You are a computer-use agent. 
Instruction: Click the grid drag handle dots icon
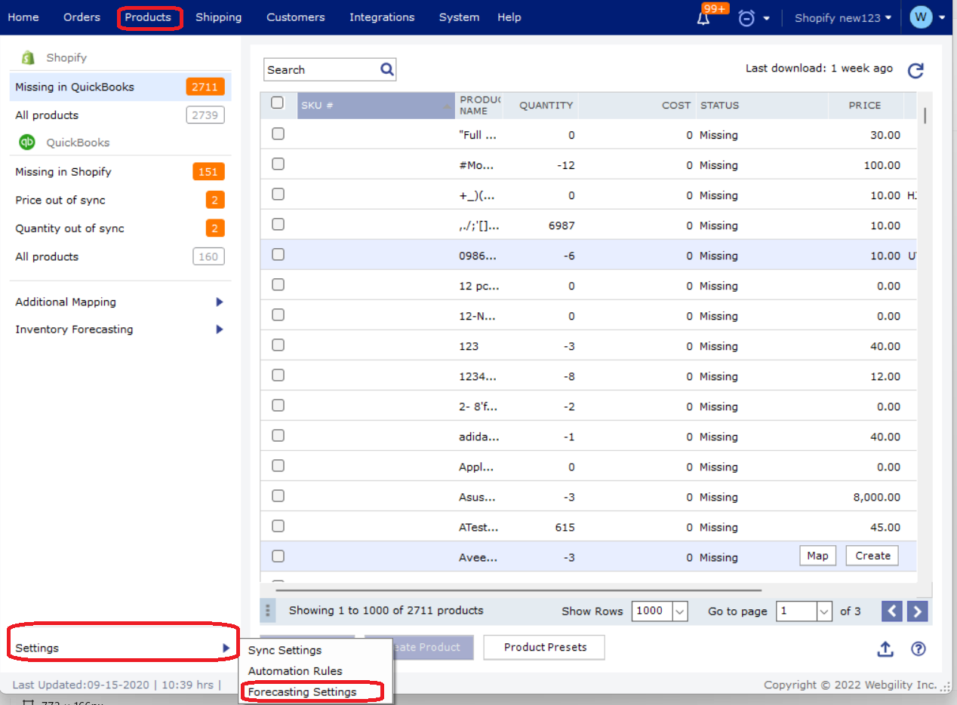tap(268, 611)
